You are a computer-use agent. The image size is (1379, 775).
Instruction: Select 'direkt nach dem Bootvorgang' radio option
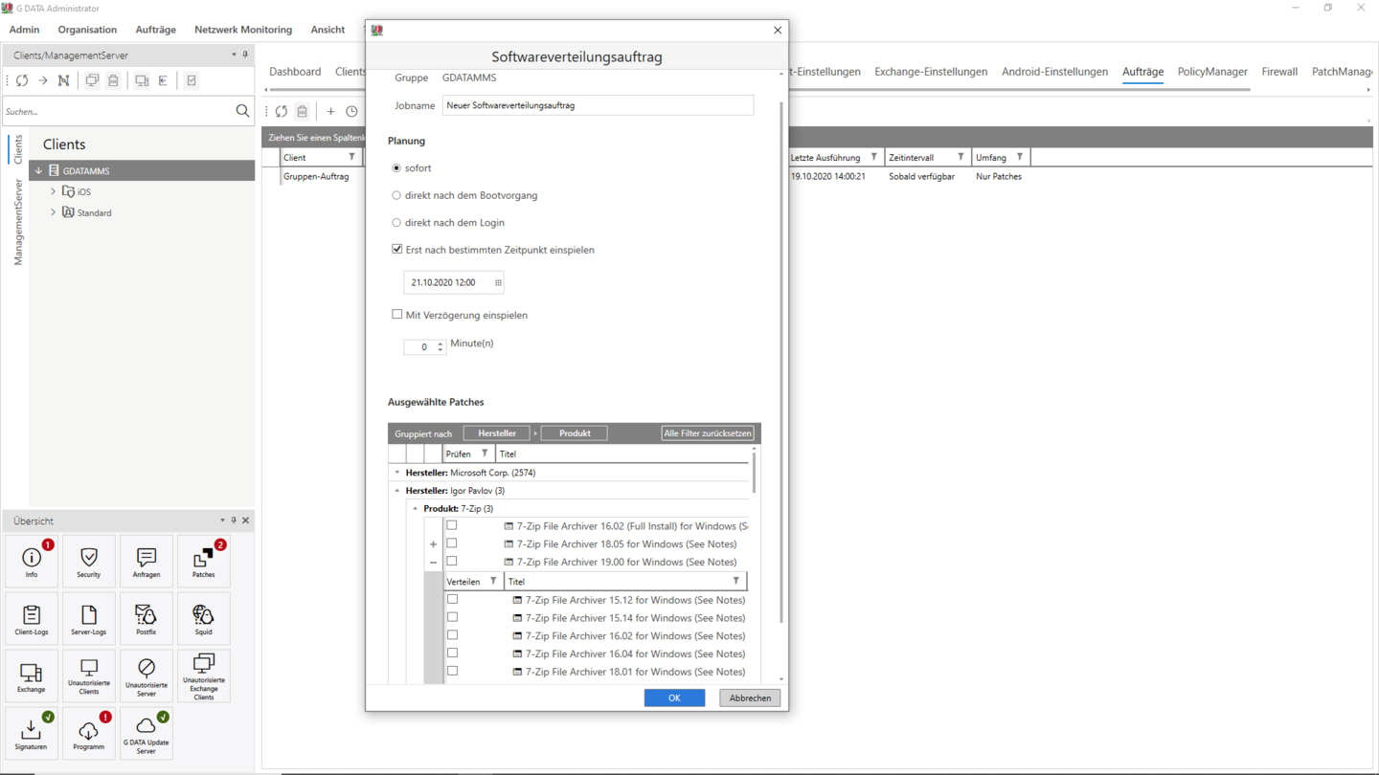coord(396,195)
